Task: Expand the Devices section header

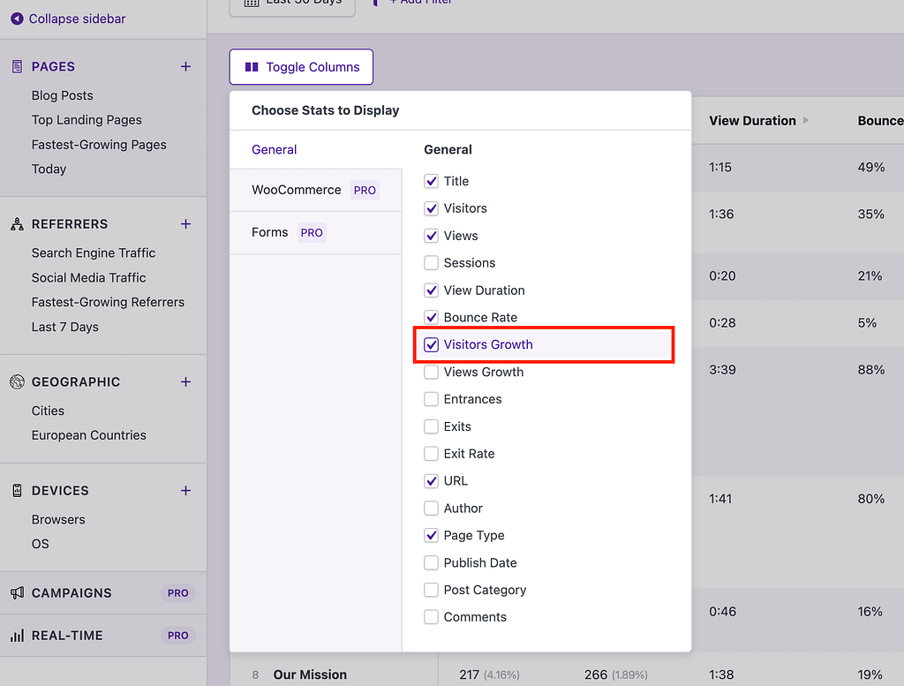Action: pyautogui.click(x=60, y=491)
